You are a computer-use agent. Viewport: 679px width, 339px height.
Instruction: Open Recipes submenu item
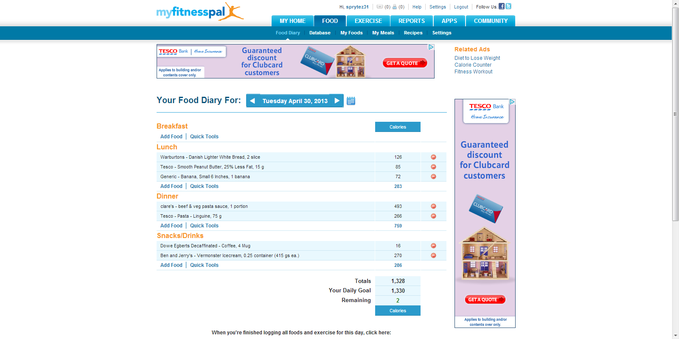tap(413, 33)
